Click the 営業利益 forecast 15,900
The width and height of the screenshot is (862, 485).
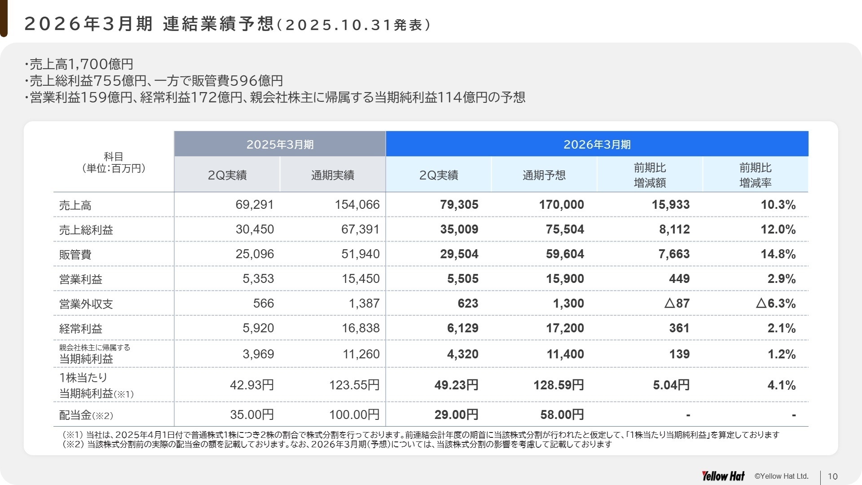(562, 278)
